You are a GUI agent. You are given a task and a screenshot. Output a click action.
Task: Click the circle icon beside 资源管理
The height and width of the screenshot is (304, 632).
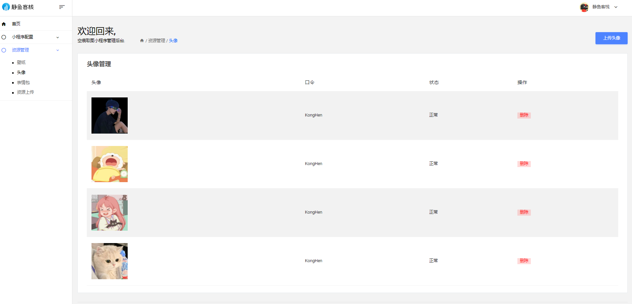point(4,50)
